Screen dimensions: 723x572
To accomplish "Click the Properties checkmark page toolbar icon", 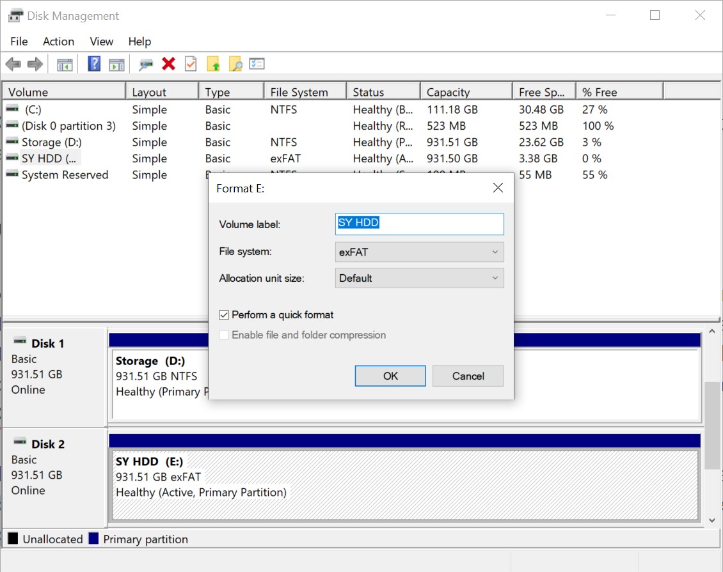I will 191,64.
